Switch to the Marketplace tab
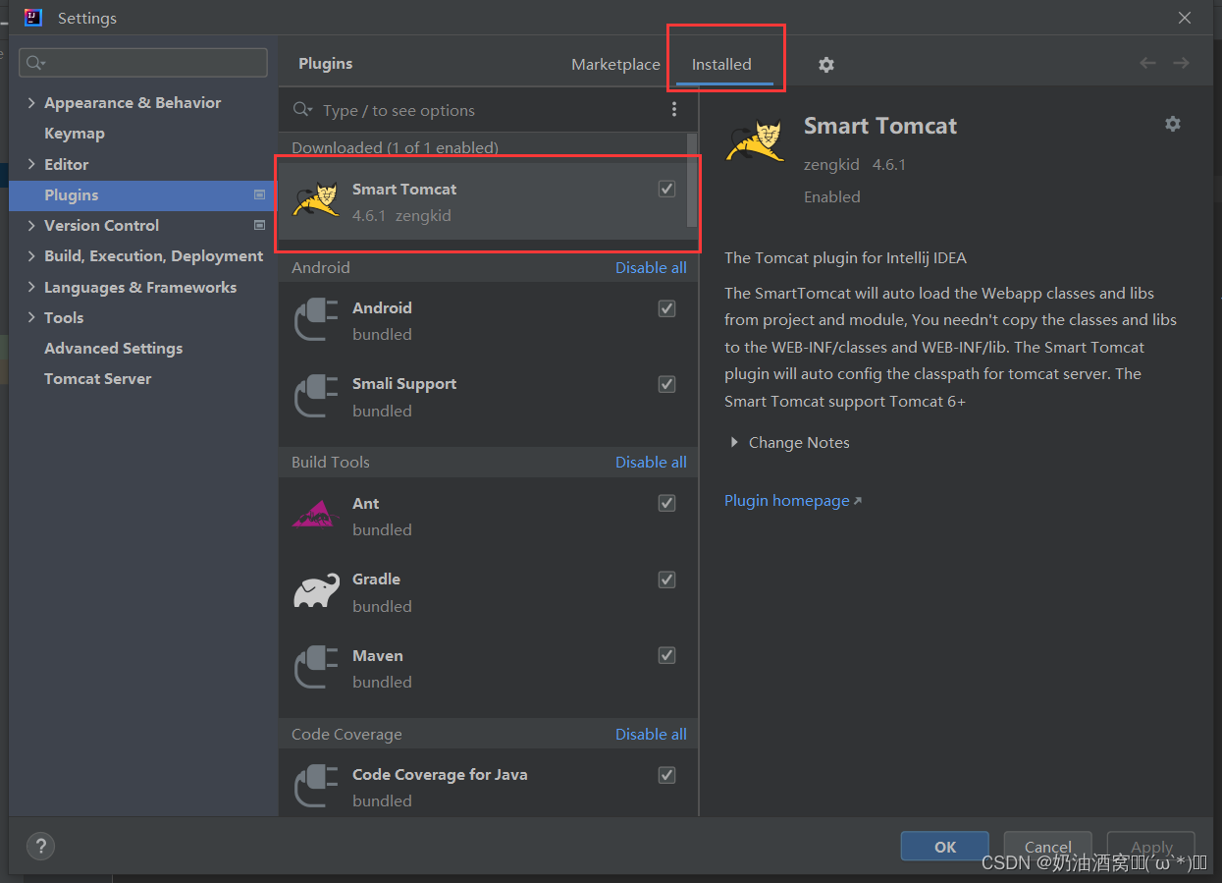Image resolution: width=1222 pixels, height=883 pixels. point(615,64)
